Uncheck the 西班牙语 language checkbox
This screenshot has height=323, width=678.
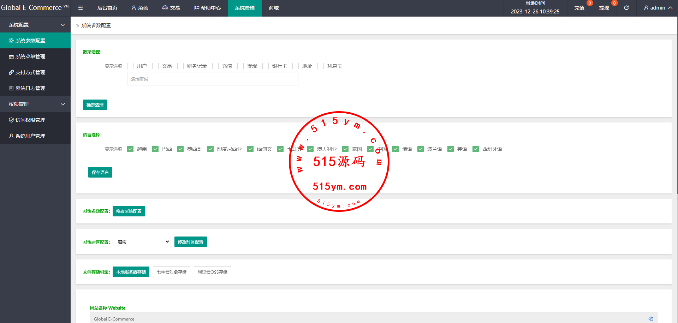tap(476, 149)
